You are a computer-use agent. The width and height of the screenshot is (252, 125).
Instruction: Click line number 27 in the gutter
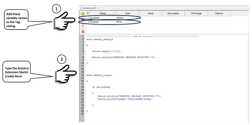pos(83,114)
